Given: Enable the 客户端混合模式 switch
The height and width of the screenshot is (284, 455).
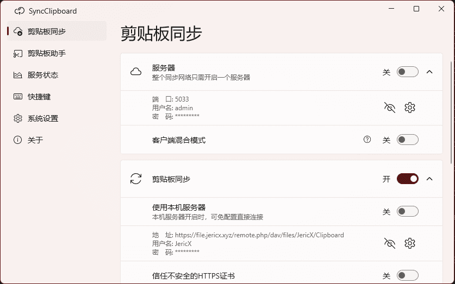Looking at the screenshot, I should click(407, 140).
